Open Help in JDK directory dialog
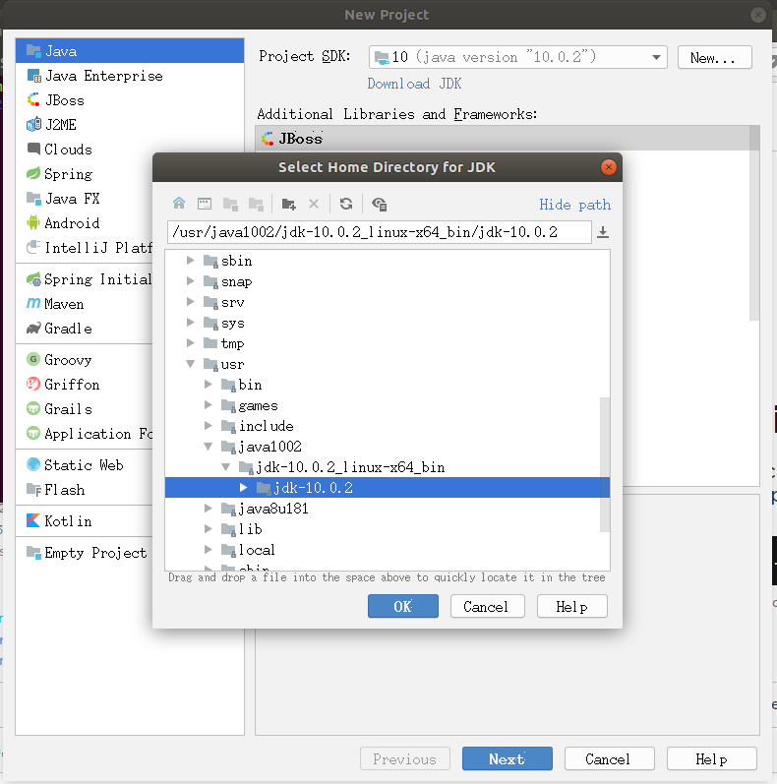 (572, 606)
